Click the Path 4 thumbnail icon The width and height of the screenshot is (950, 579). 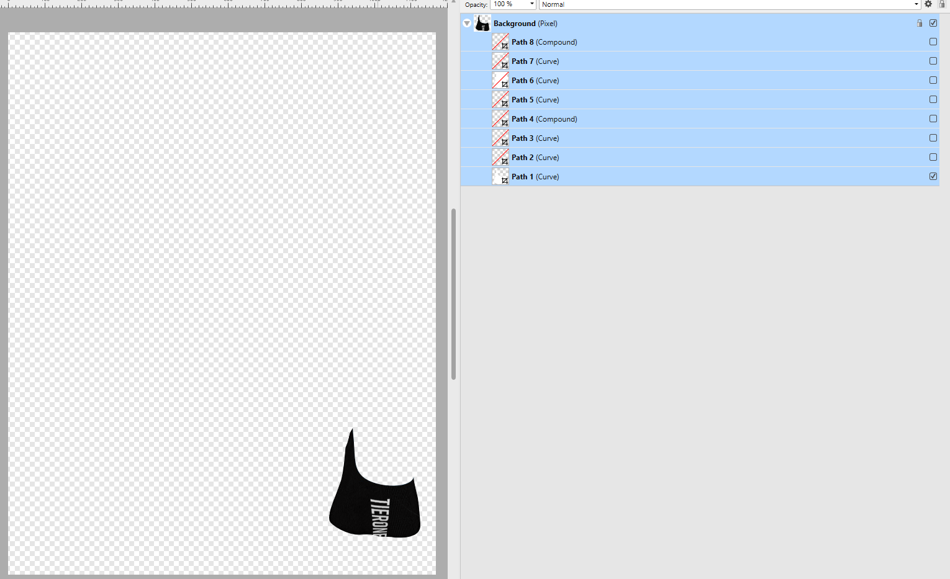click(500, 119)
